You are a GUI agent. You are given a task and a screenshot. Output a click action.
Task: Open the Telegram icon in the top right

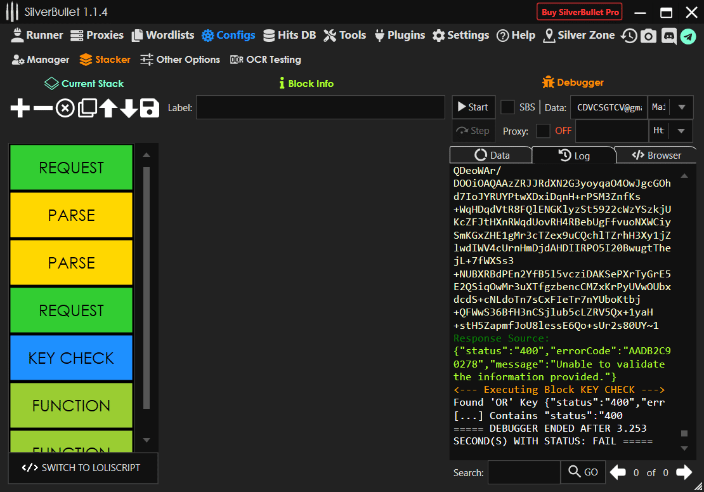688,36
